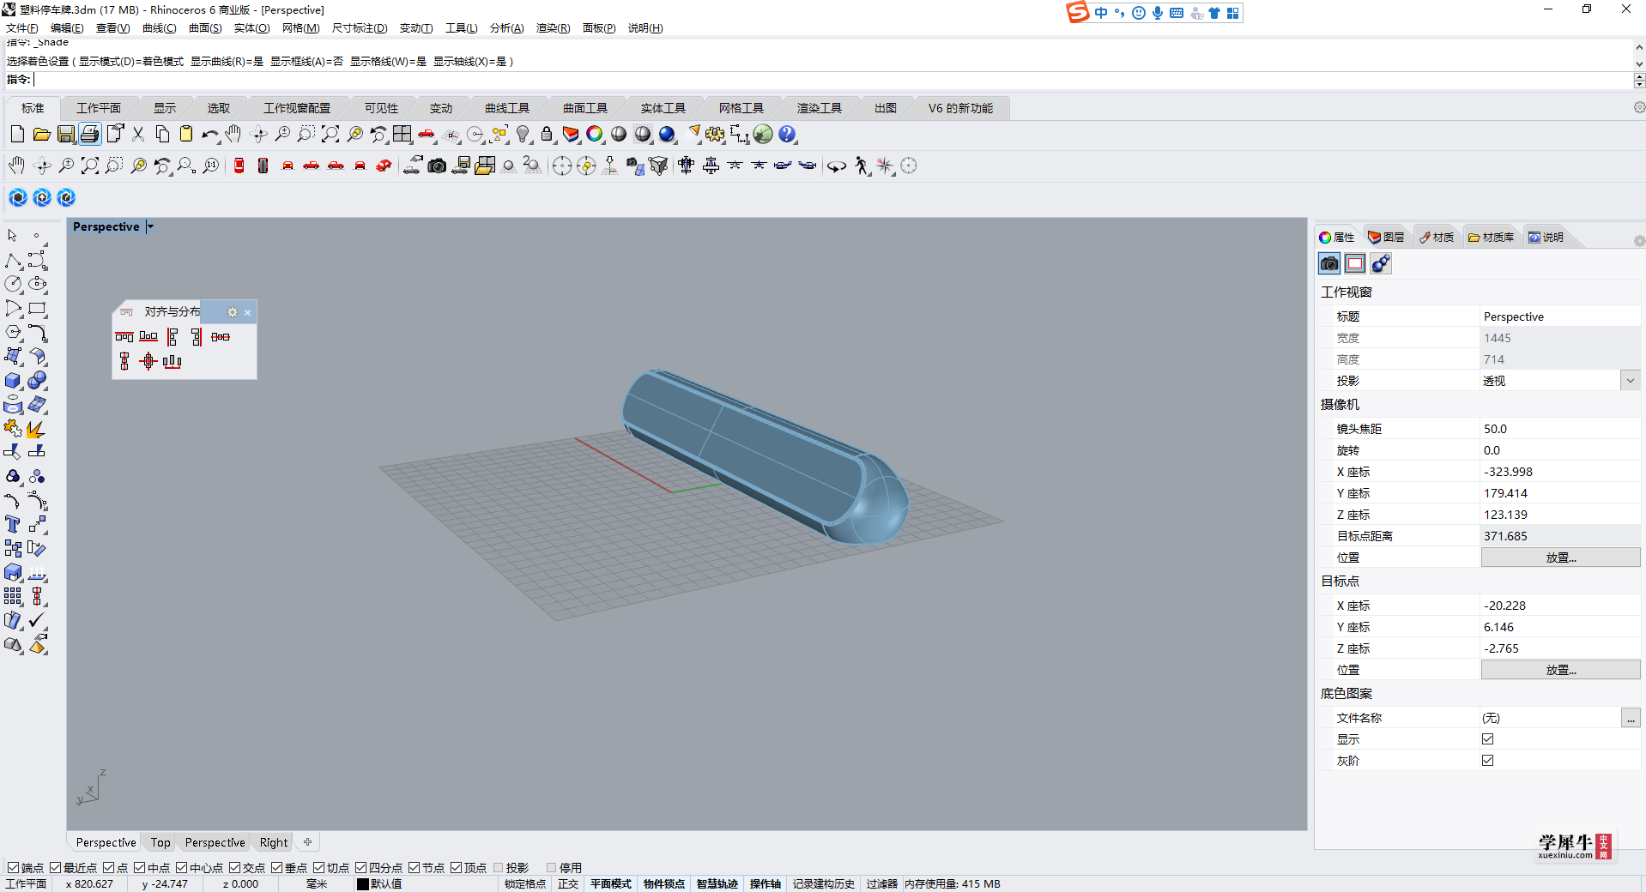
Task: Toggle the 灰阶 wallpaper checkbox
Action: point(1487,760)
